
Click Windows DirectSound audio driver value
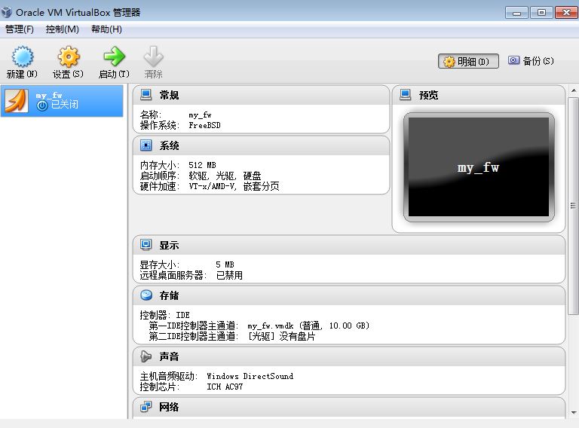[x=250, y=376]
